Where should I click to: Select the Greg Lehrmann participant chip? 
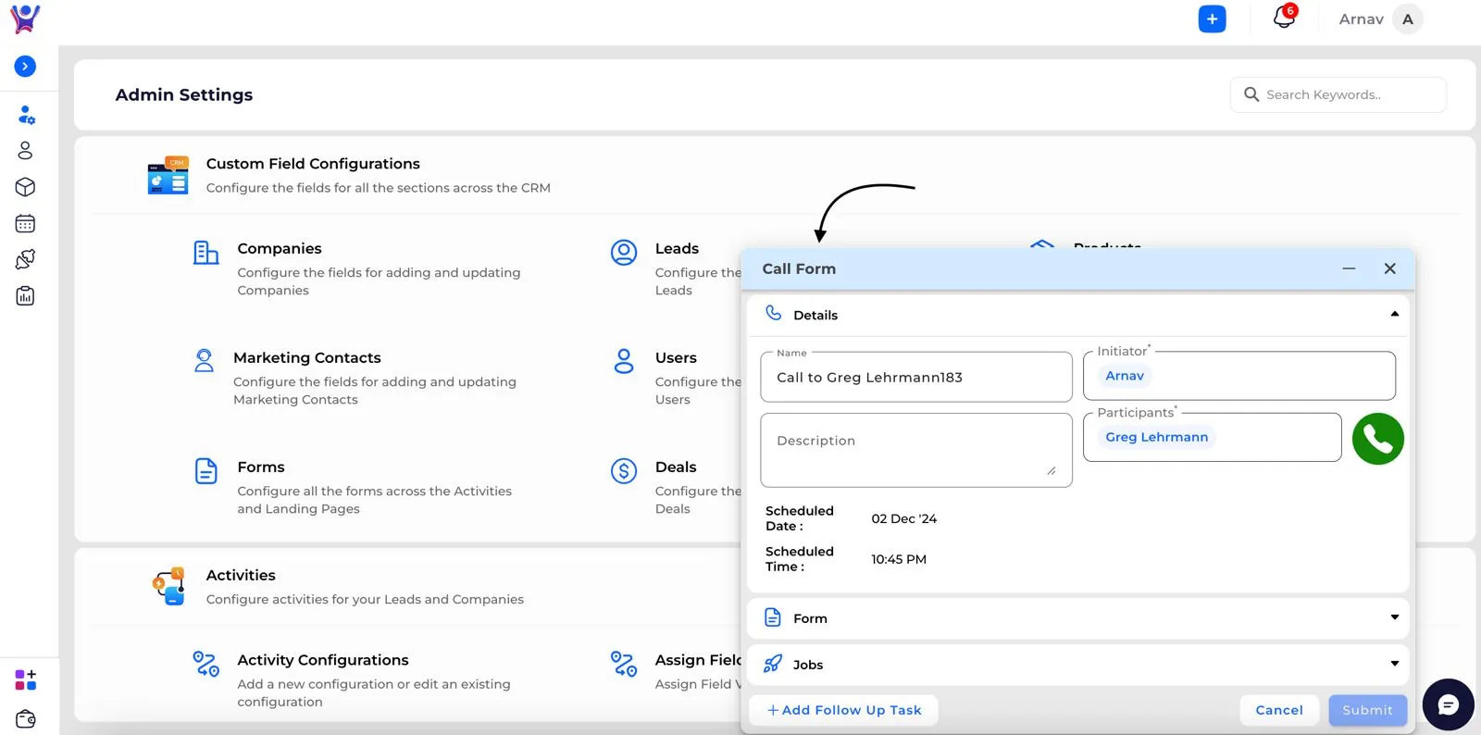tap(1156, 437)
